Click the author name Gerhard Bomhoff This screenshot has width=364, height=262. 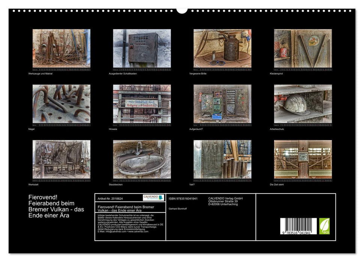click(x=178, y=208)
